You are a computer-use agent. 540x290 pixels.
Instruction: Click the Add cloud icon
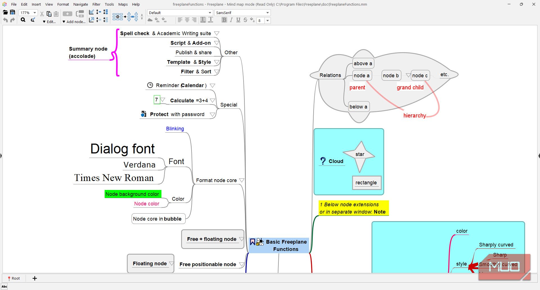[150, 20]
